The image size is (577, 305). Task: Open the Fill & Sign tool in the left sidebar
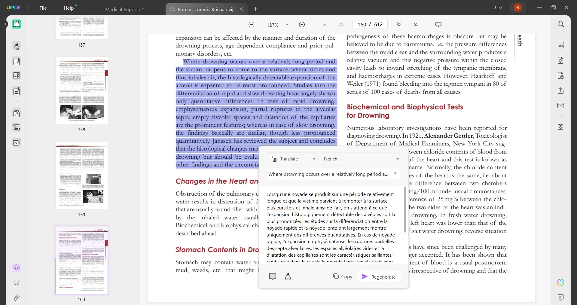(x=17, y=91)
